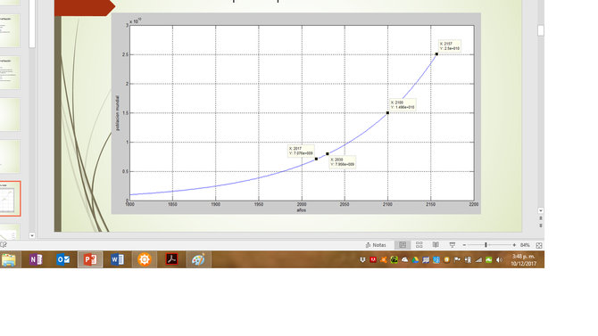
Task: Click data tip label X: 2157
Action: (450, 46)
